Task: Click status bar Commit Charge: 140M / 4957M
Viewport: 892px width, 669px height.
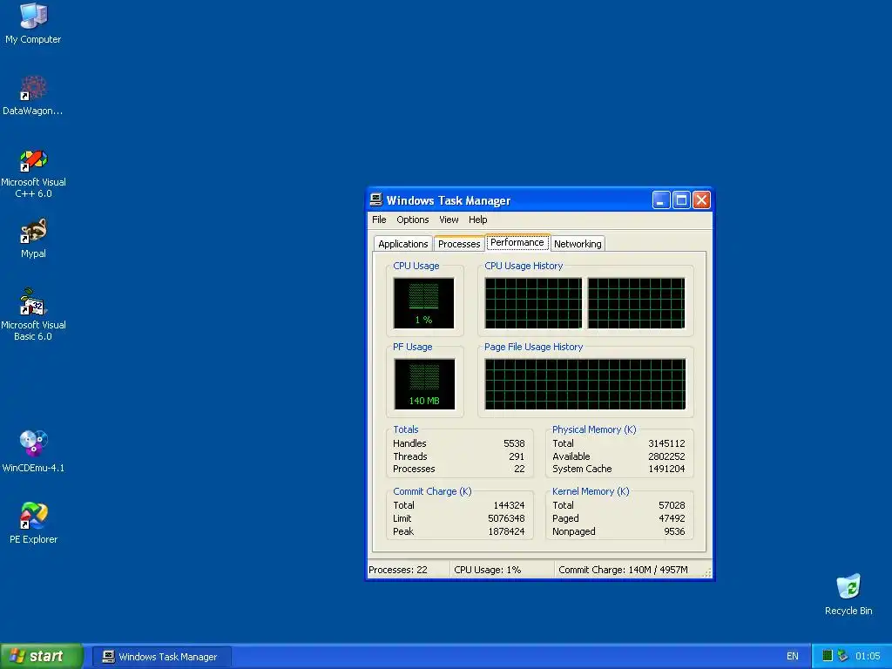Action: 623,570
